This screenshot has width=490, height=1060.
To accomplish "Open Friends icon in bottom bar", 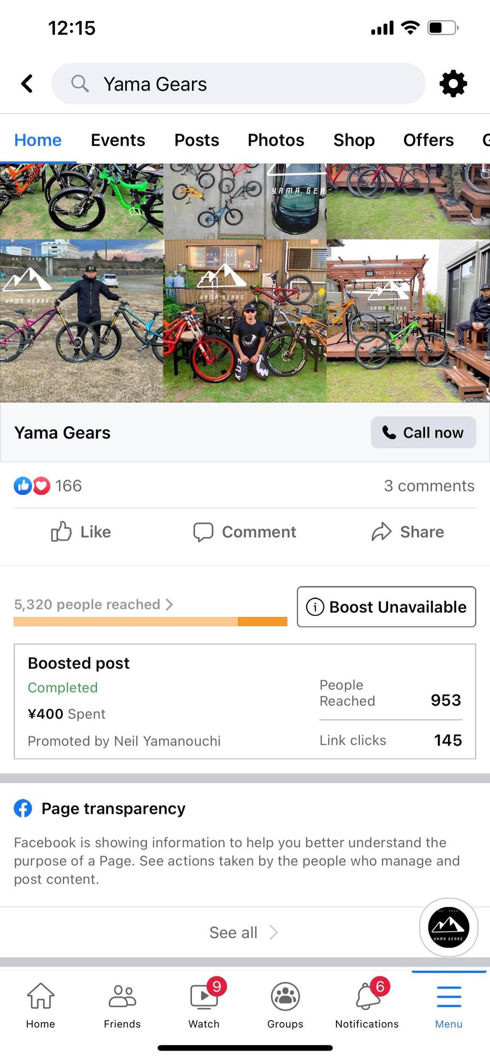I will pyautogui.click(x=122, y=997).
